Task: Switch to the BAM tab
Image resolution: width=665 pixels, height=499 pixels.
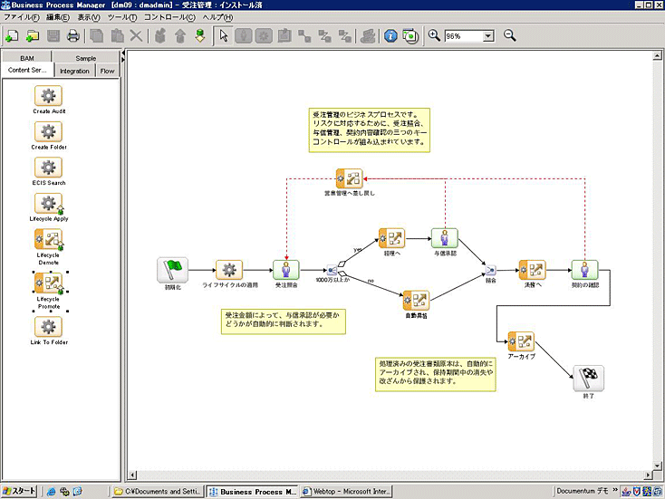Action: click(x=27, y=58)
